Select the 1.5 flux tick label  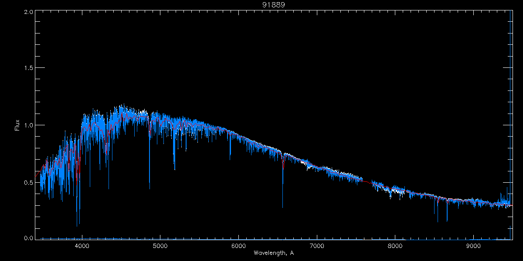coord(28,68)
